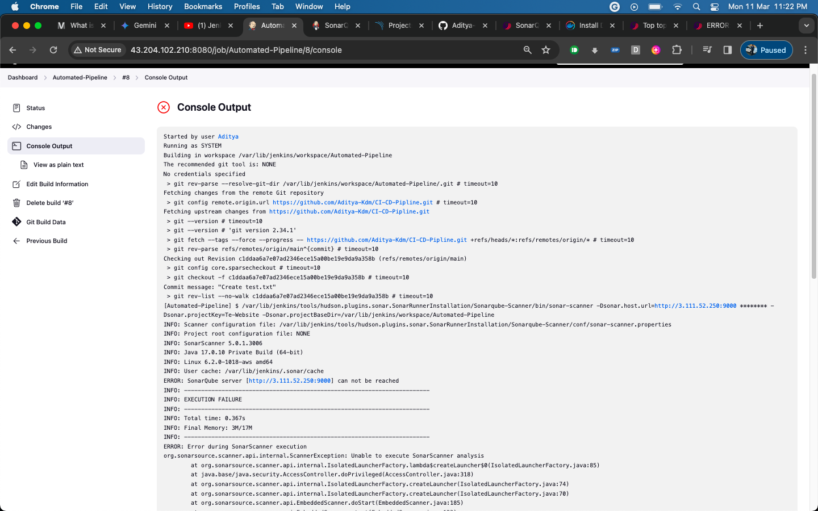The image size is (818, 511).
Task: Click the zoom magnifier icon in address bar
Action: point(527,50)
